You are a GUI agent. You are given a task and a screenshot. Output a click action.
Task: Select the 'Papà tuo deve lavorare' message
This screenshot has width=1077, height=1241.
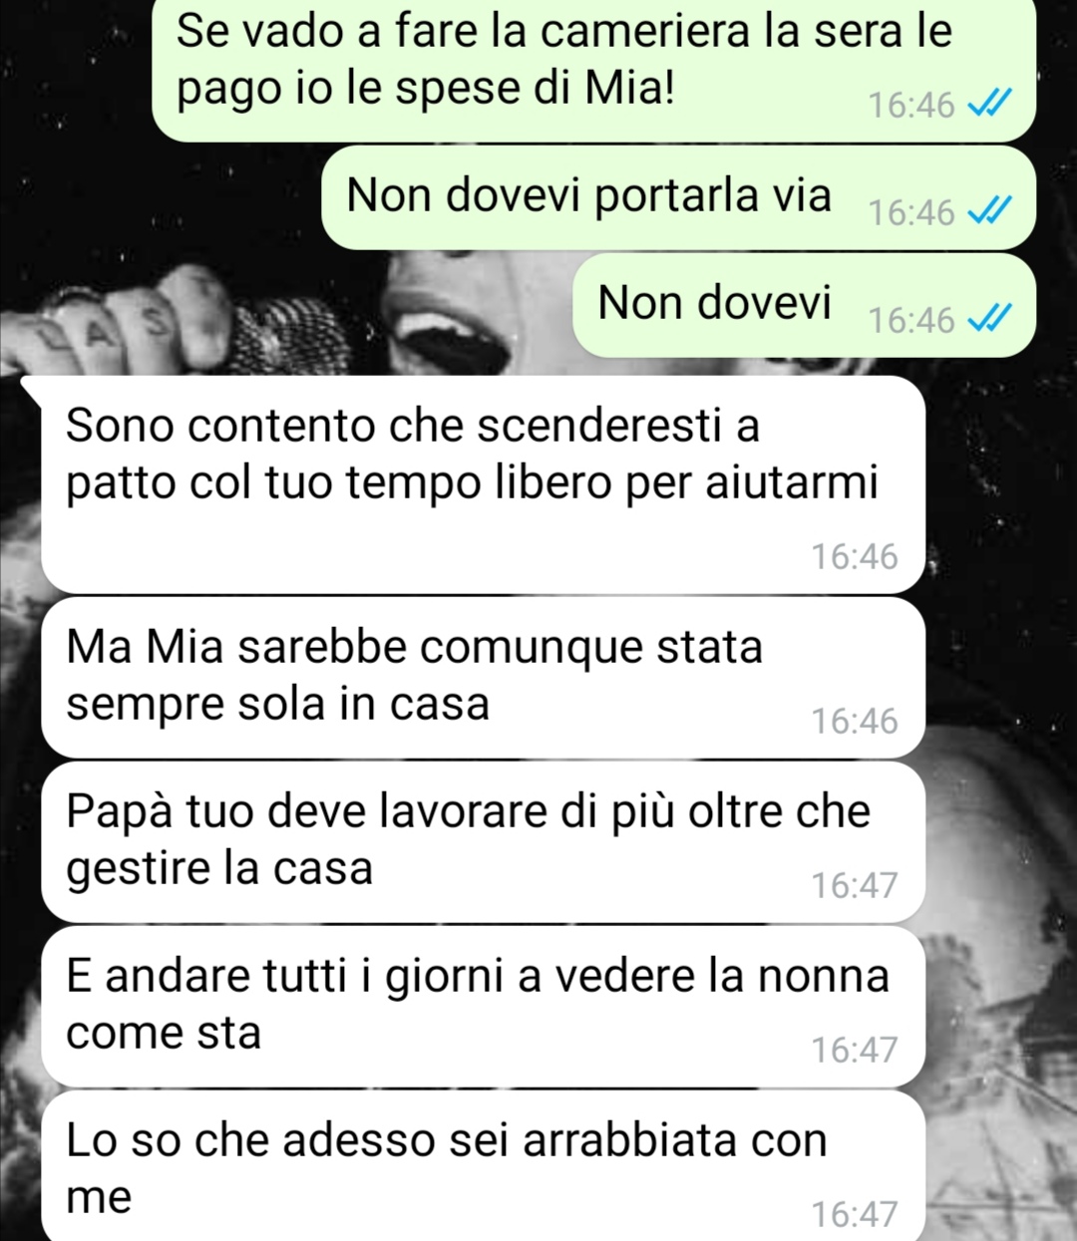point(483,842)
